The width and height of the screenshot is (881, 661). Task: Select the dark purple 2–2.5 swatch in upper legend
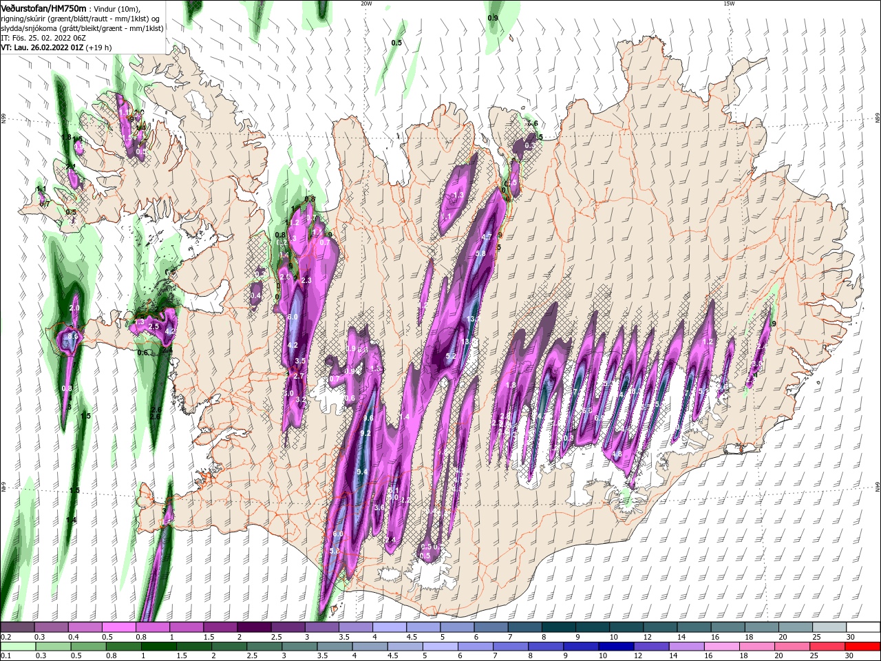click(253, 627)
